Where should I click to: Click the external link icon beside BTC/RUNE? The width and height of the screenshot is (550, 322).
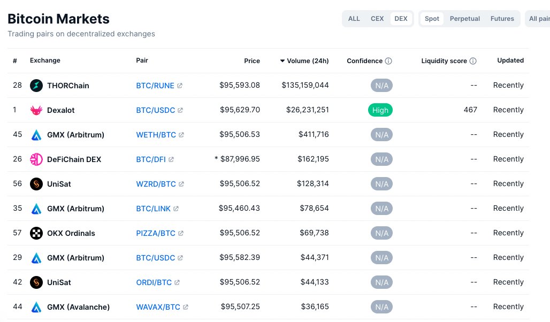click(x=180, y=85)
